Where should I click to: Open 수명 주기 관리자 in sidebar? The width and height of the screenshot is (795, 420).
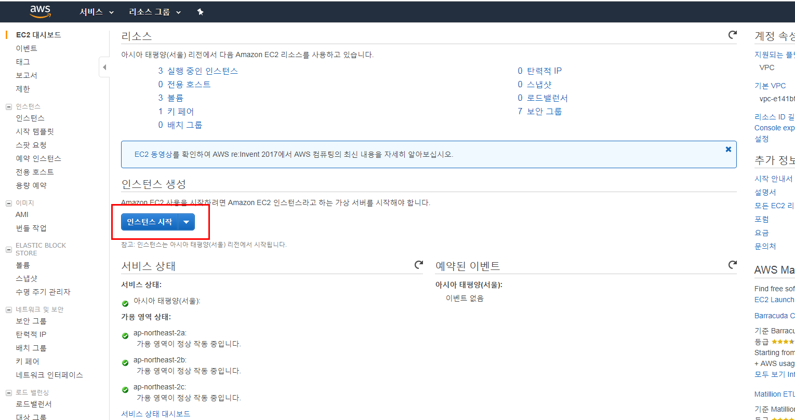coord(43,292)
